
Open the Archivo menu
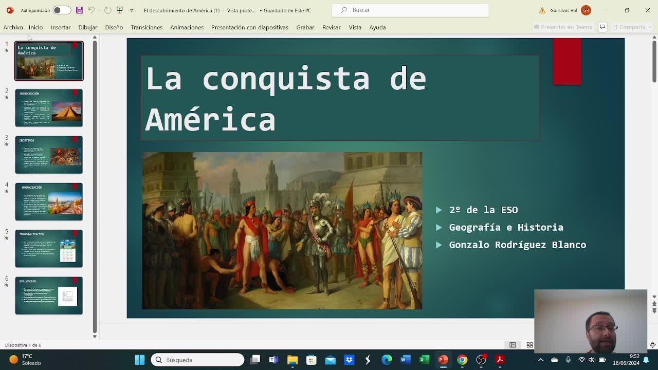click(x=13, y=27)
